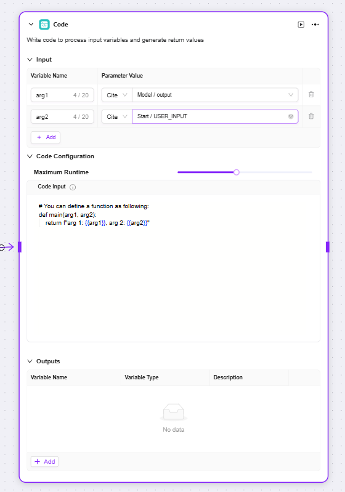Delete the arg2 input row
The width and height of the screenshot is (345, 492).
311,116
